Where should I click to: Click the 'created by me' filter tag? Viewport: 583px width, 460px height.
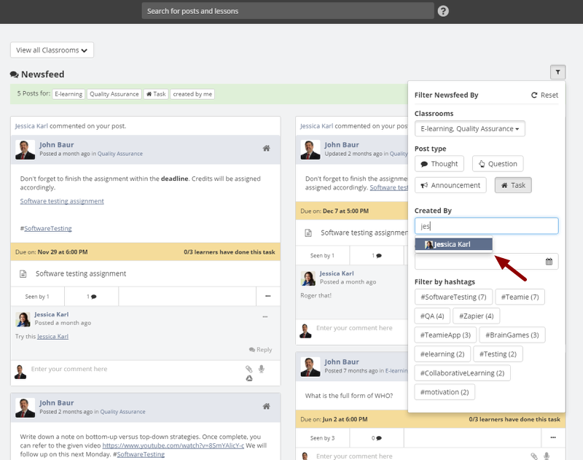pos(192,94)
